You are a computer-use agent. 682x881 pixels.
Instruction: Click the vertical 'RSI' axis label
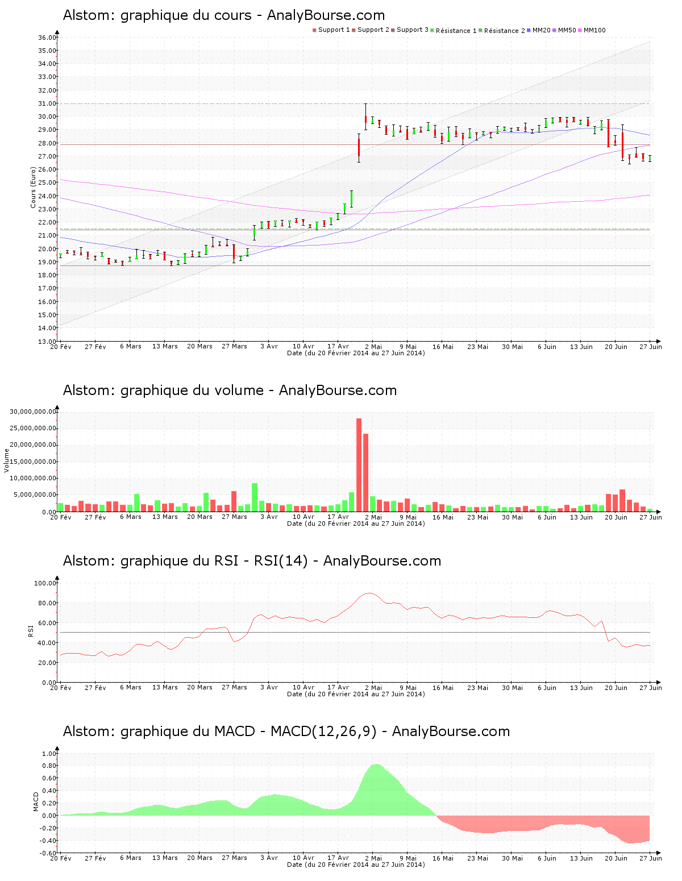click(x=31, y=630)
